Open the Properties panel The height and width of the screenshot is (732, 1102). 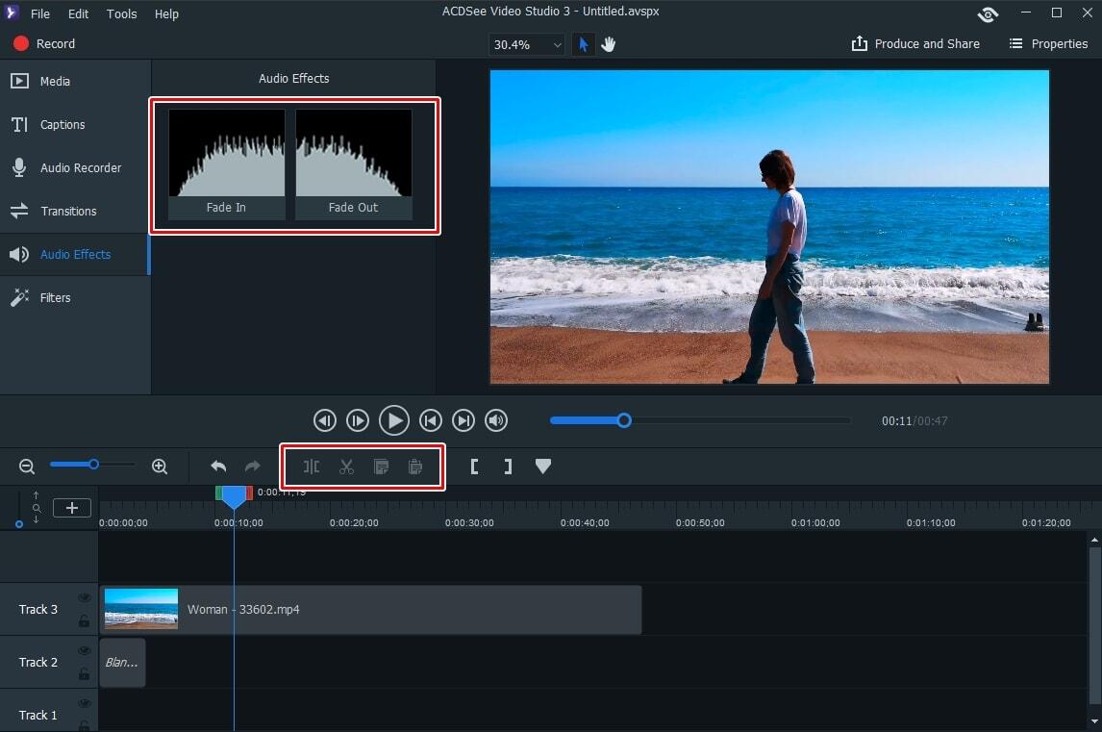coord(1047,43)
